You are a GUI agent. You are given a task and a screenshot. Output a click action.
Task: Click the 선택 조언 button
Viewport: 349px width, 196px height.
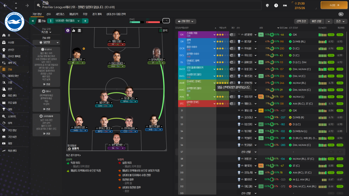tap(301, 21)
